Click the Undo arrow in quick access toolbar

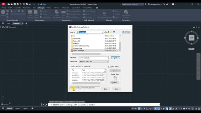tap(30, 4)
